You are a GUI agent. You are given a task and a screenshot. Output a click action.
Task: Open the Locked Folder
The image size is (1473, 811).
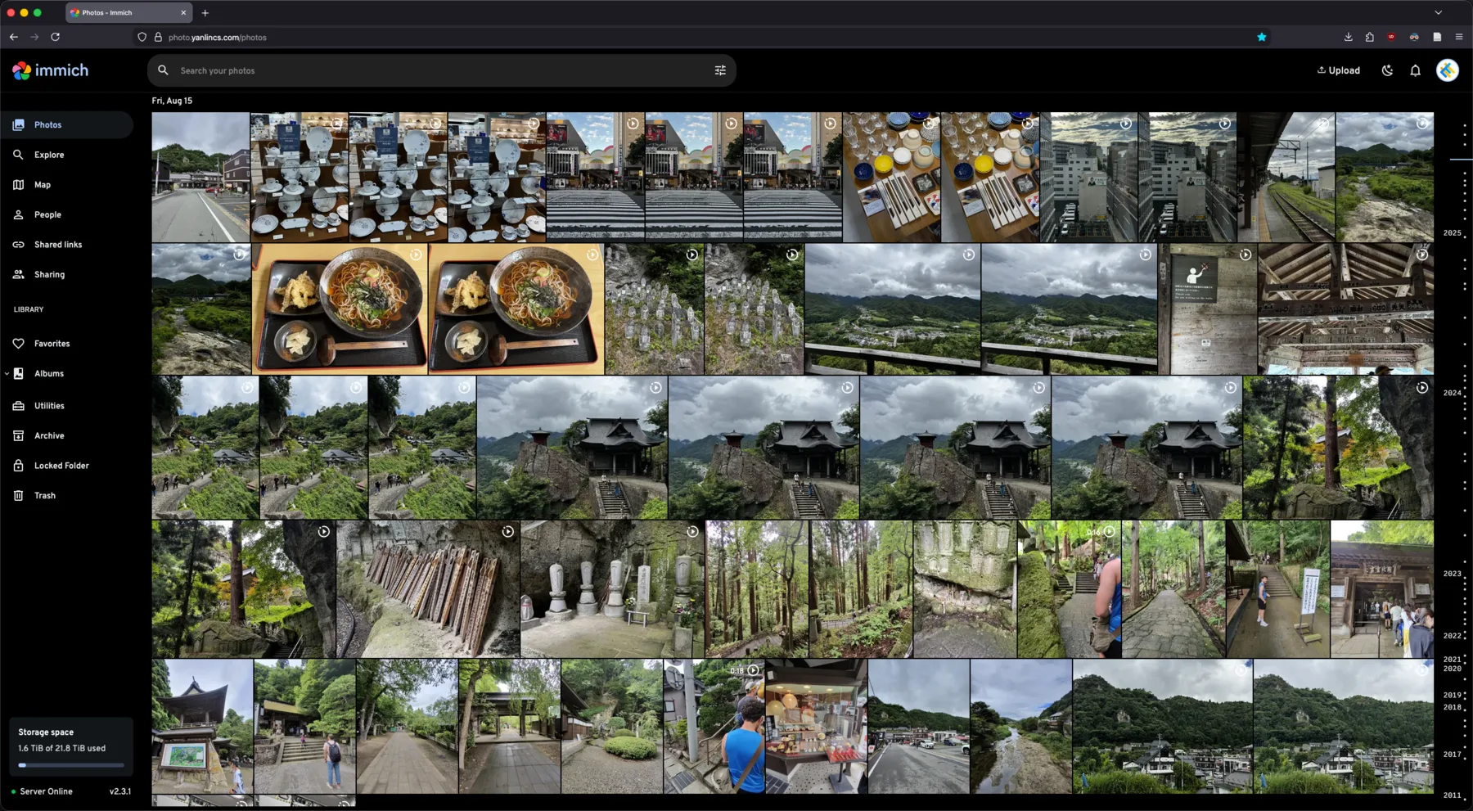pyautogui.click(x=61, y=466)
